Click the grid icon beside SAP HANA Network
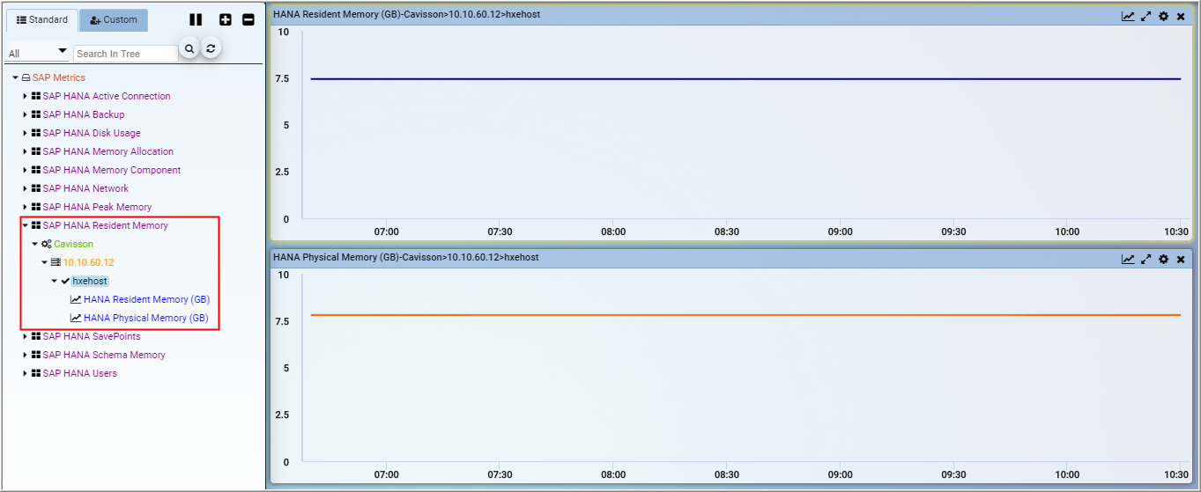This screenshot has height=492, width=1201. (x=36, y=188)
